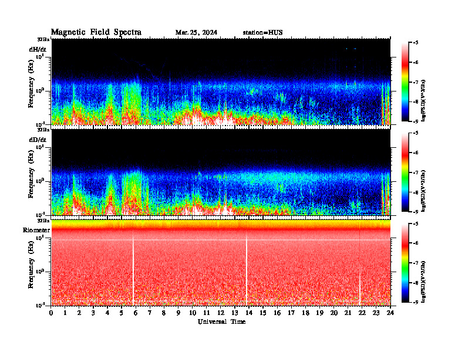Click the "Universal Time" axis title
Viewport: 465px width, 359px height.
pos(221,321)
